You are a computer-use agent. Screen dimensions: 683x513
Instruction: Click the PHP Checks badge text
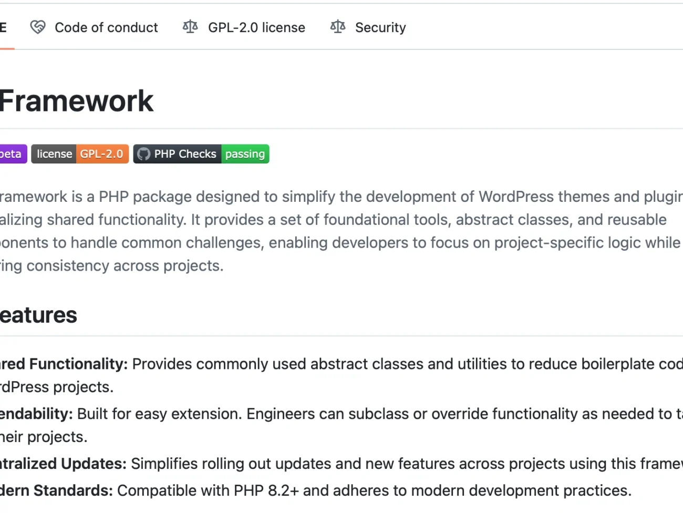(185, 154)
